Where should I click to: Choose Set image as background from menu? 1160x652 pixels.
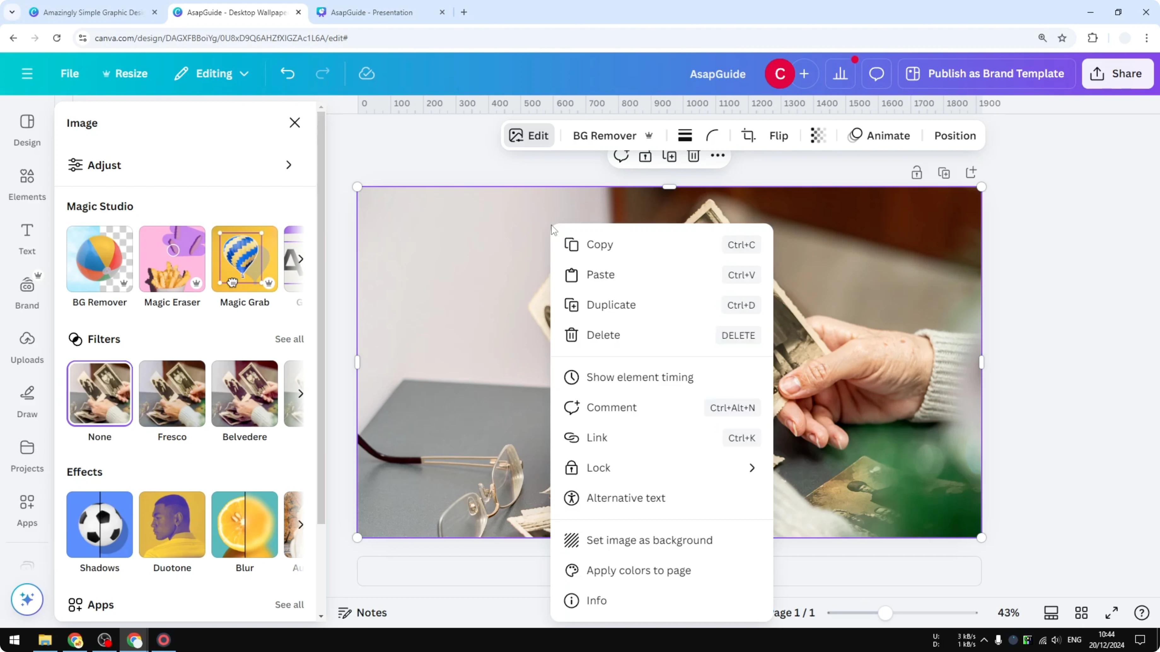648,540
